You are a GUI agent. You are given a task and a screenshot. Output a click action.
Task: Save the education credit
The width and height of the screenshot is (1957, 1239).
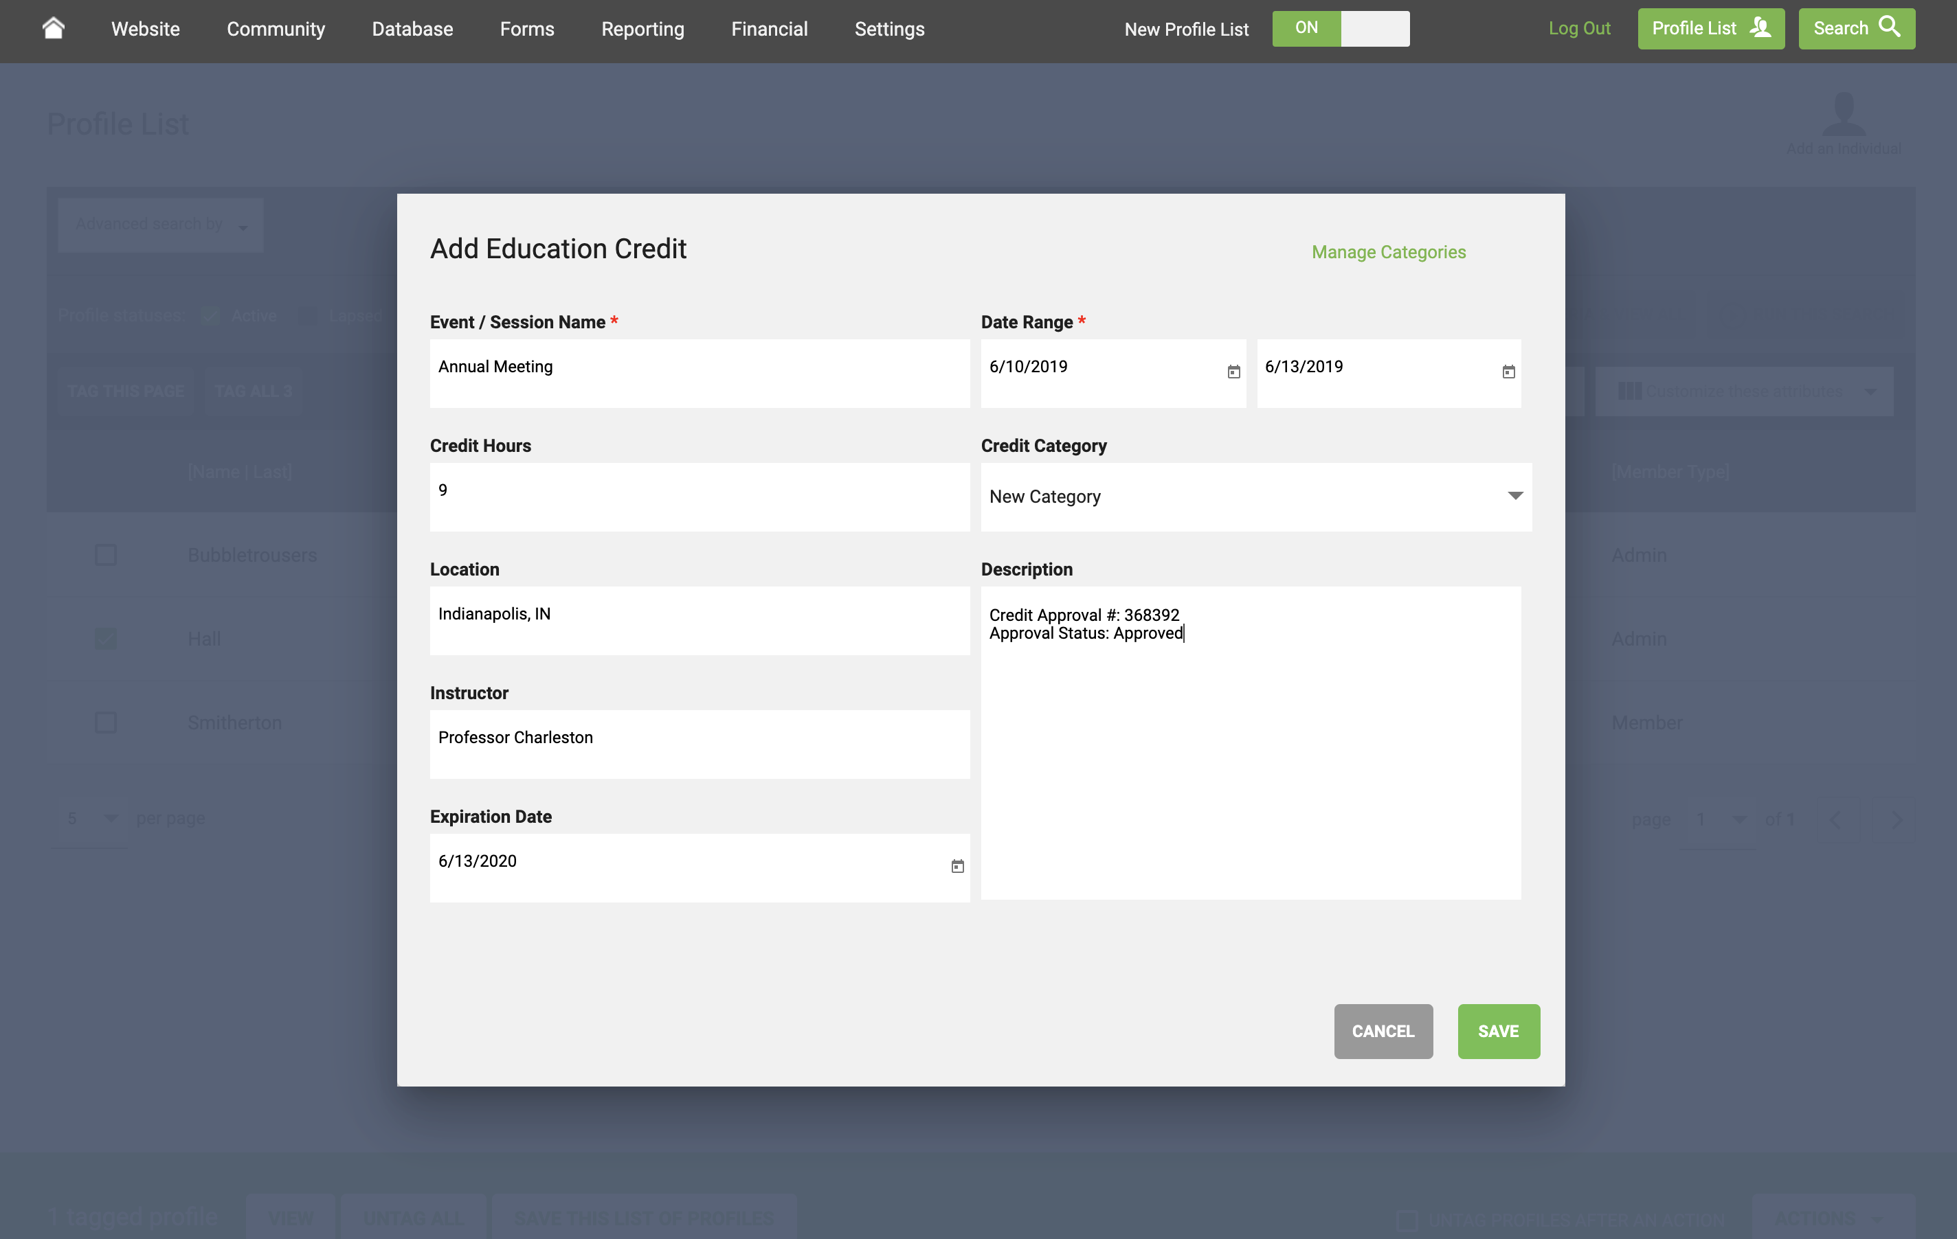(1498, 1031)
